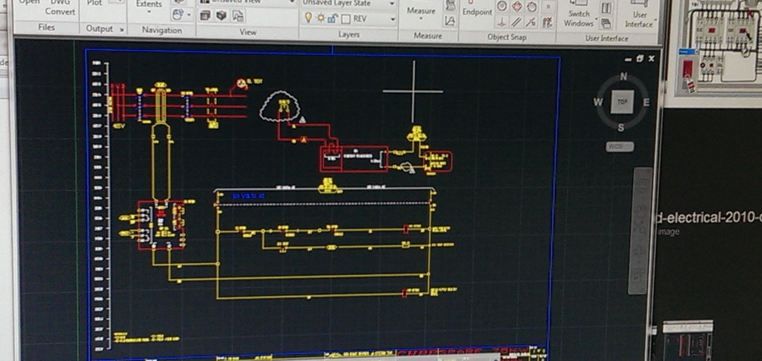Toggle the layer lock padlock icon
Screen dimensions: 762x361
333,18
